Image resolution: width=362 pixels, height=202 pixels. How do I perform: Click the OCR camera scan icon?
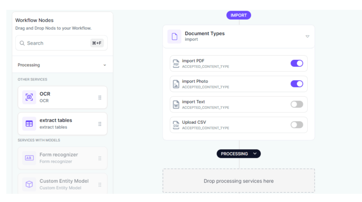pos(29,97)
